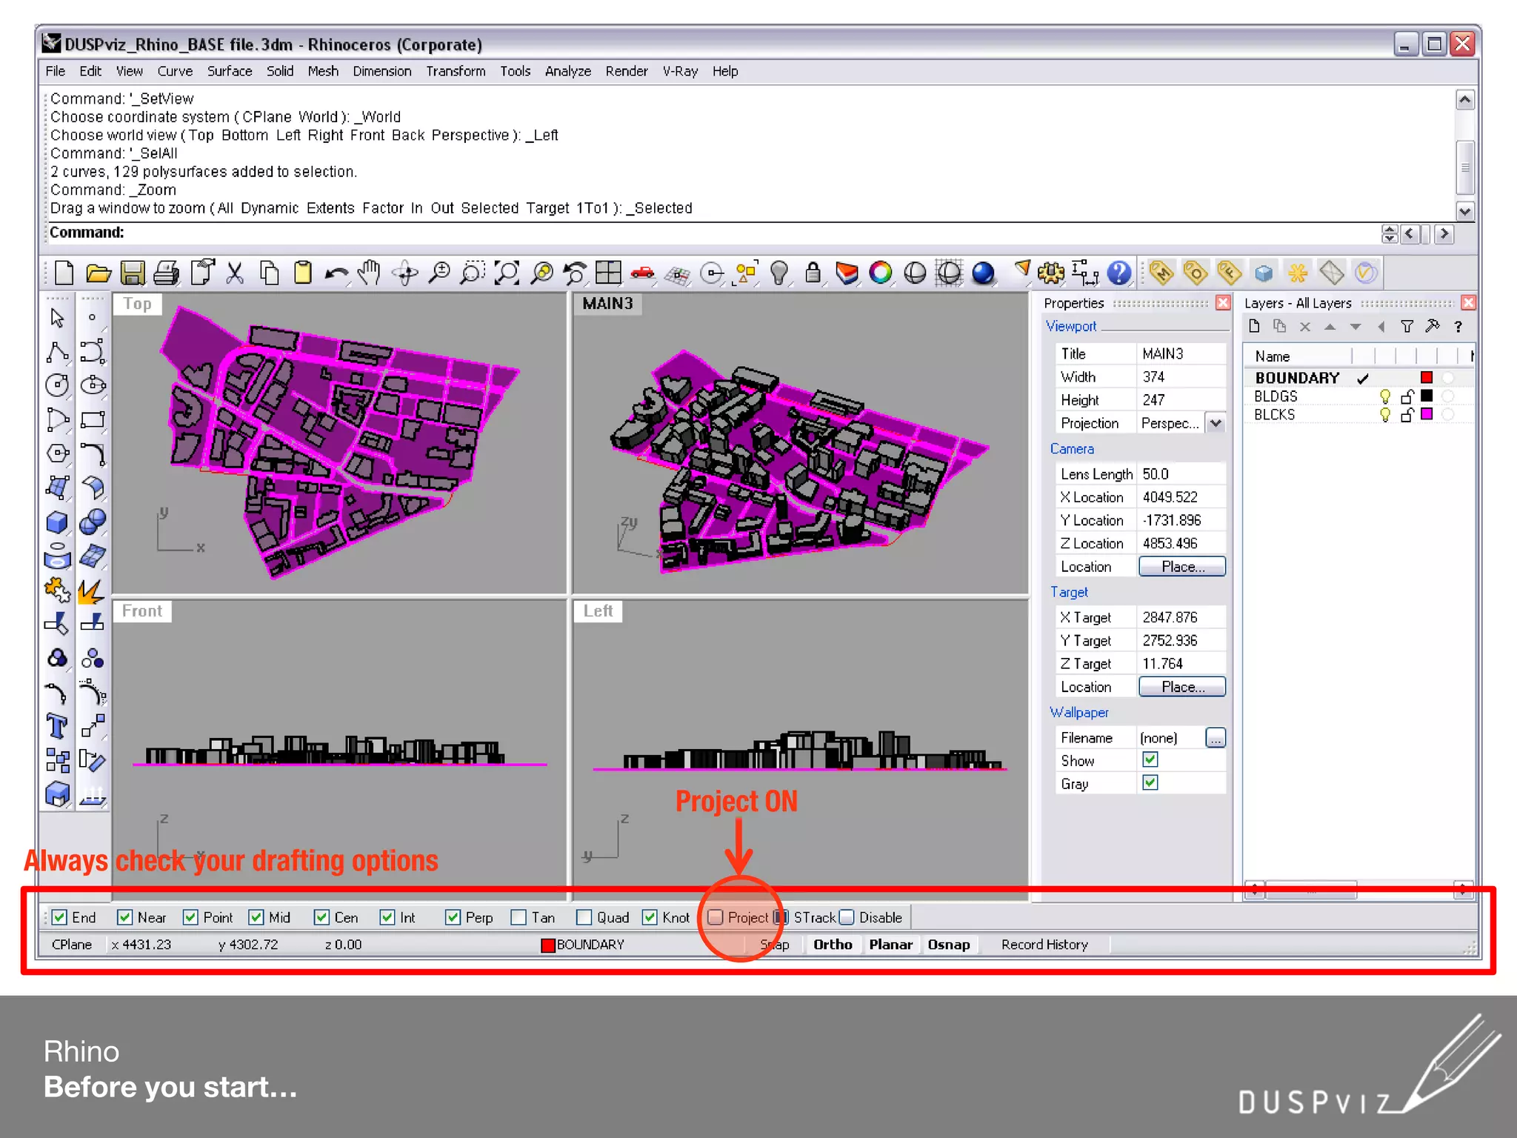Open the File menu
The width and height of the screenshot is (1517, 1138).
click(56, 71)
